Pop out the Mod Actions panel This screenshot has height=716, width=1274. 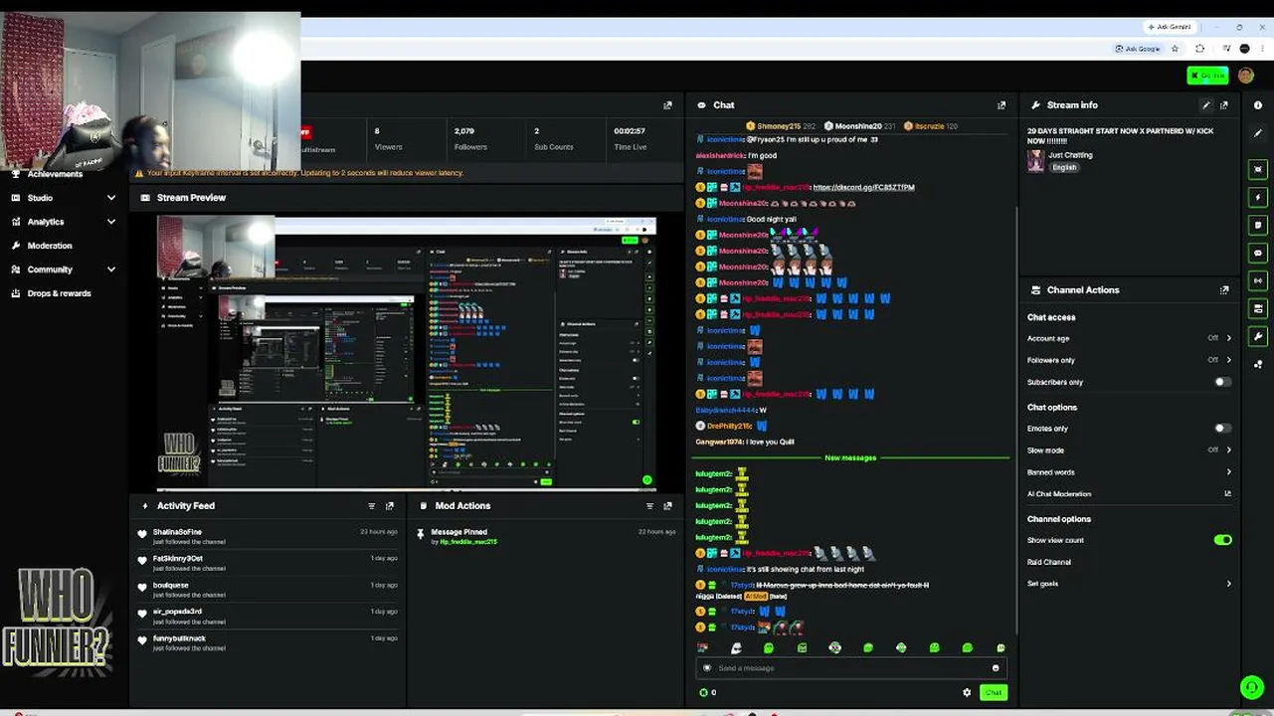(667, 505)
